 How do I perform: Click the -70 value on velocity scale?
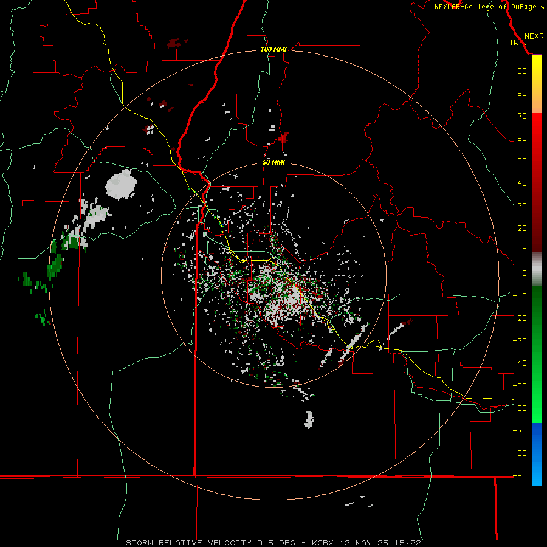(520, 431)
